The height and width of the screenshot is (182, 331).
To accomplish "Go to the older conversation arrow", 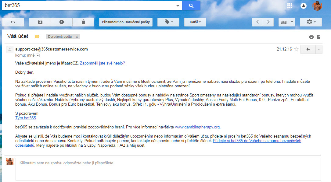I will [268, 22].
